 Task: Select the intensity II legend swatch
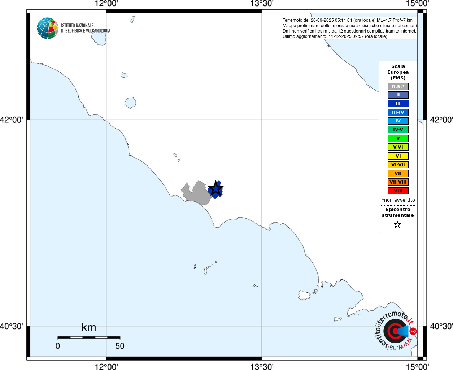tap(398, 95)
